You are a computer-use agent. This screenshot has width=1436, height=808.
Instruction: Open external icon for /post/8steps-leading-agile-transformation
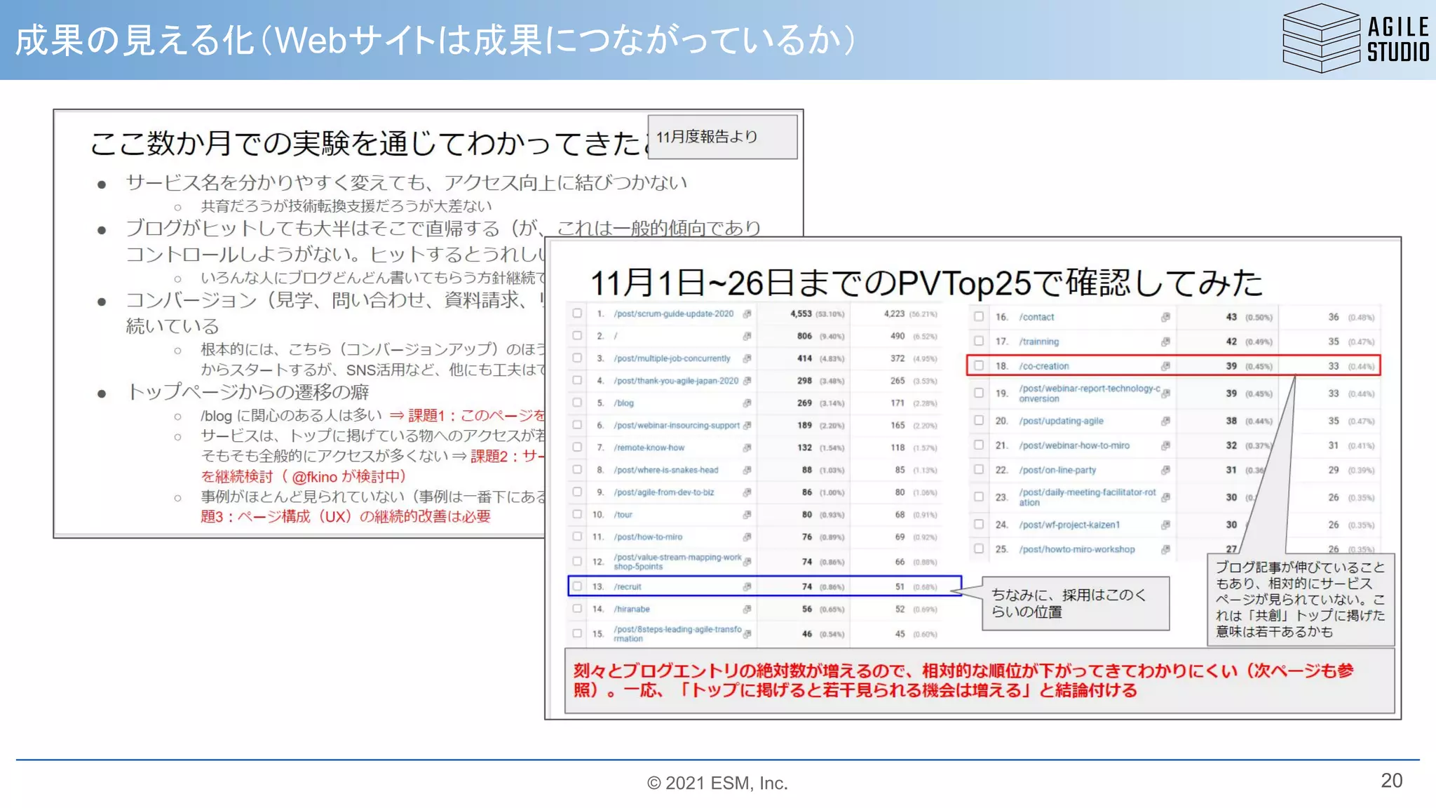click(x=747, y=634)
